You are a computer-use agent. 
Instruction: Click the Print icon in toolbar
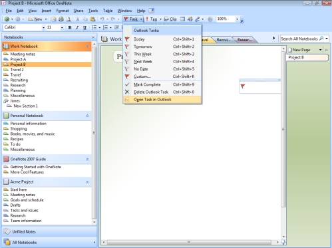pos(61,19)
